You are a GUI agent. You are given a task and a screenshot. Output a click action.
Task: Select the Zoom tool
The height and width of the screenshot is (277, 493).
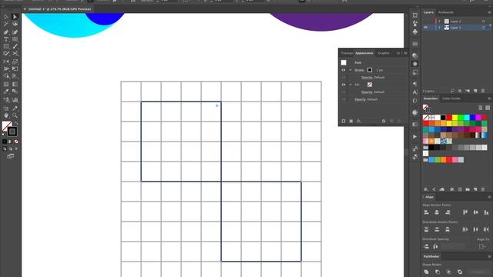tap(15, 115)
